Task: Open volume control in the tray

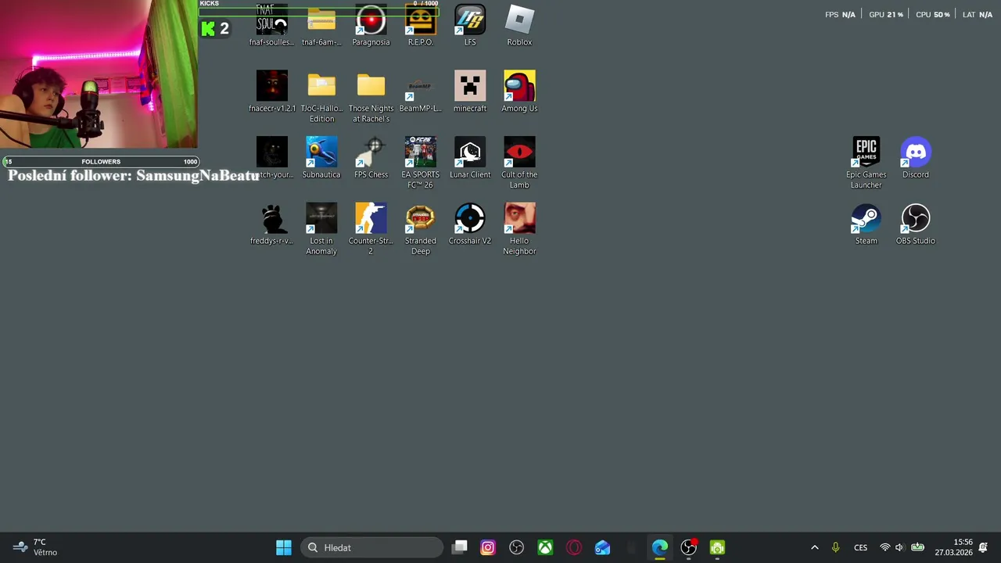Action: pyautogui.click(x=899, y=547)
